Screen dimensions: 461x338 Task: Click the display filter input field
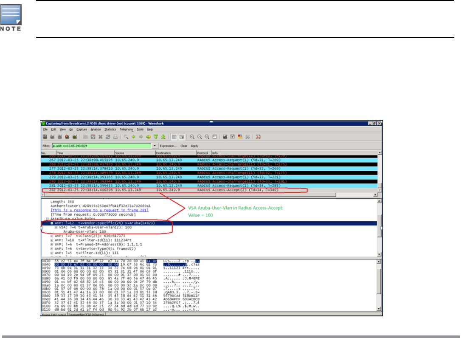pyautogui.click(x=102, y=146)
